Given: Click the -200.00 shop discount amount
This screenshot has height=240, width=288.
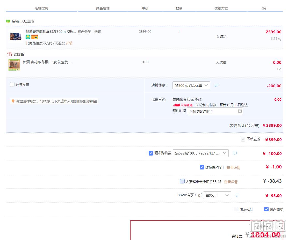Looking at the screenshot, I should pos(274,86).
